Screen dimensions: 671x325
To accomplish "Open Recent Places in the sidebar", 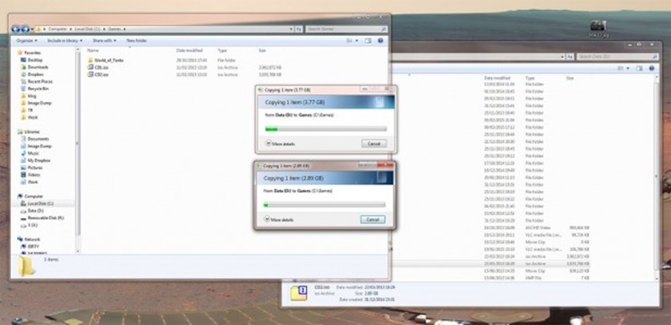I will 37,81.
